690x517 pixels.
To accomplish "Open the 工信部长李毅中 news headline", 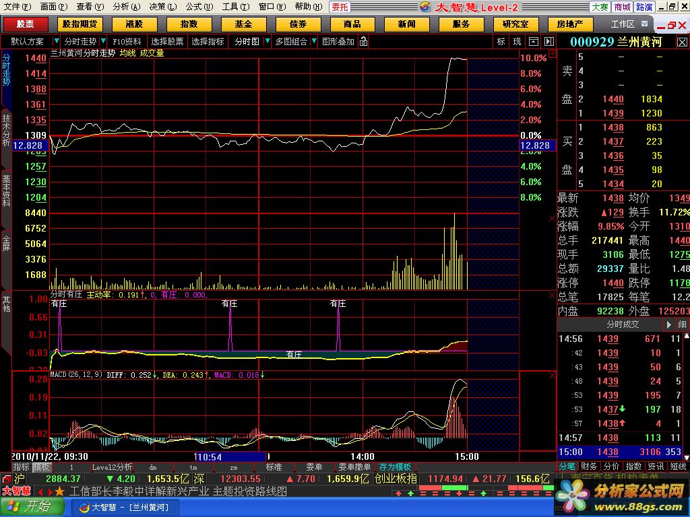I will [178, 491].
